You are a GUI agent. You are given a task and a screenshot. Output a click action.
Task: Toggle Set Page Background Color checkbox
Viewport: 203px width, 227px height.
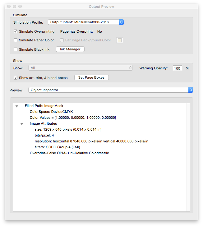point(62,40)
